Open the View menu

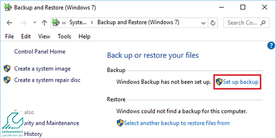tap(44, 37)
